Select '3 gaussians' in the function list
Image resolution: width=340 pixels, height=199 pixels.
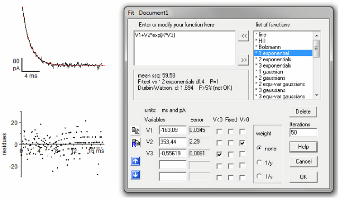point(283,90)
